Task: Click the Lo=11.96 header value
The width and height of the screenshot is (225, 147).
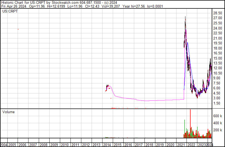Action: point(75,6)
